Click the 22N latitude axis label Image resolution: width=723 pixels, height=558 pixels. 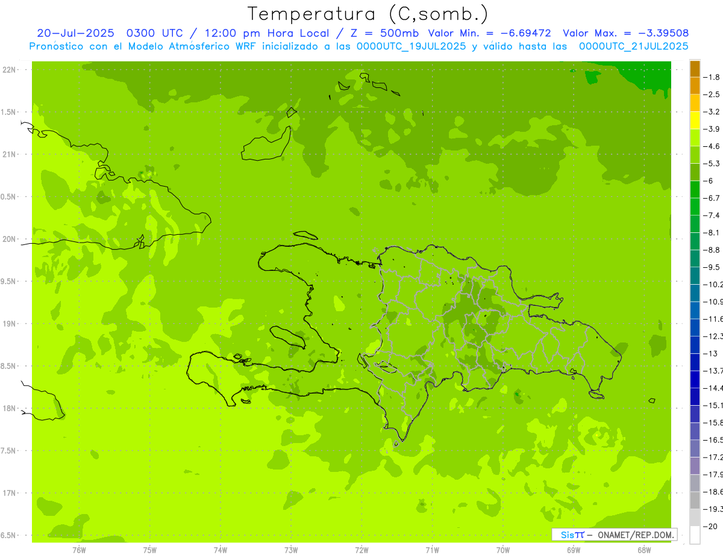[10, 70]
